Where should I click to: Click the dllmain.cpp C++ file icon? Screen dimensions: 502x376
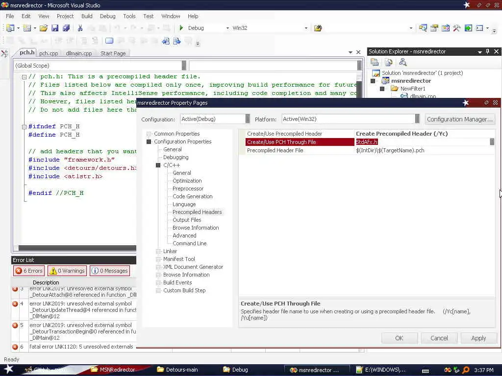click(x=404, y=96)
